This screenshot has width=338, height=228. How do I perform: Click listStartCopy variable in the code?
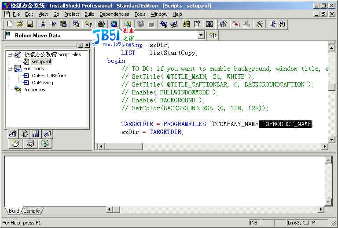(x=173, y=53)
